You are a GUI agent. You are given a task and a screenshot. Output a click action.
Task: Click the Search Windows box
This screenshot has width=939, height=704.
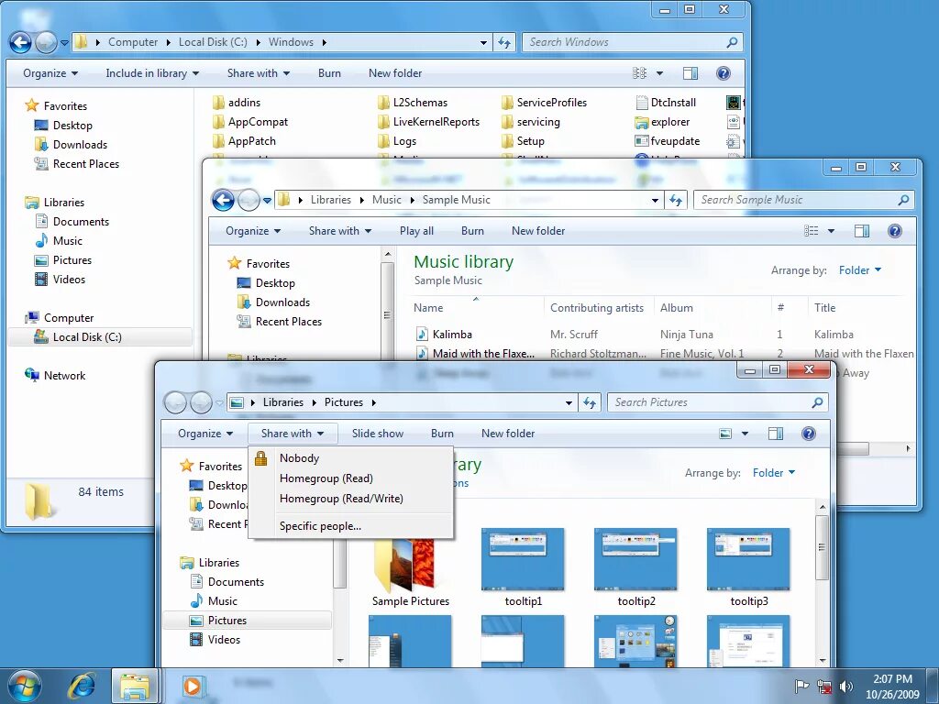633,42
